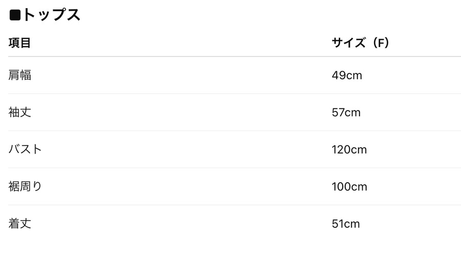Screen dimensions: 461x259
Task: Select the サイズ（F） column header
Action: pos(361,43)
